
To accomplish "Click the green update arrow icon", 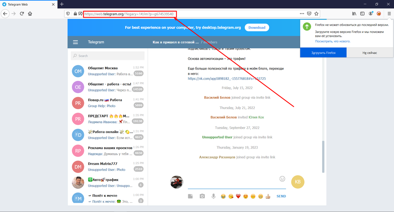I will [306, 27].
